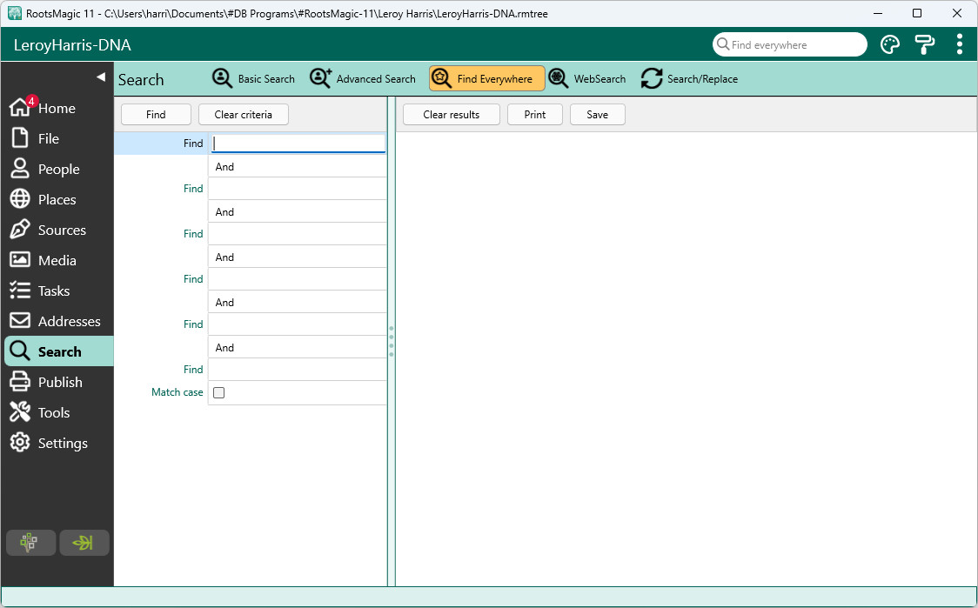Click the third Find criteria field
Viewport: 978px width, 608px height.
(298, 234)
